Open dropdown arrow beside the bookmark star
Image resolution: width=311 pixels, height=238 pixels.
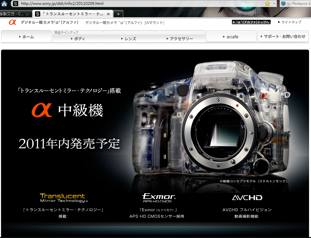click(274, 4)
